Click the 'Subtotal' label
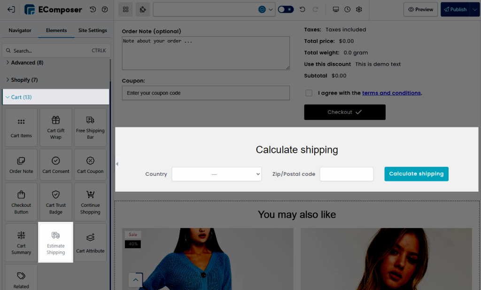This screenshot has height=290, width=481. 315,76
